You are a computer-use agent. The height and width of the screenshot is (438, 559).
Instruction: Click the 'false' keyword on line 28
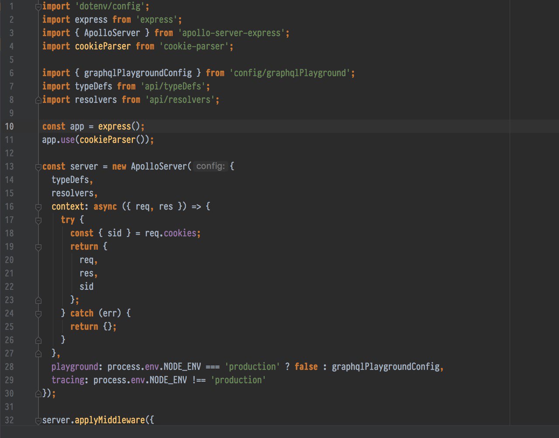(x=306, y=367)
